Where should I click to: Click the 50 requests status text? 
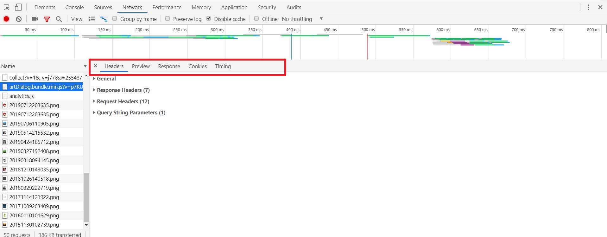click(x=17, y=235)
